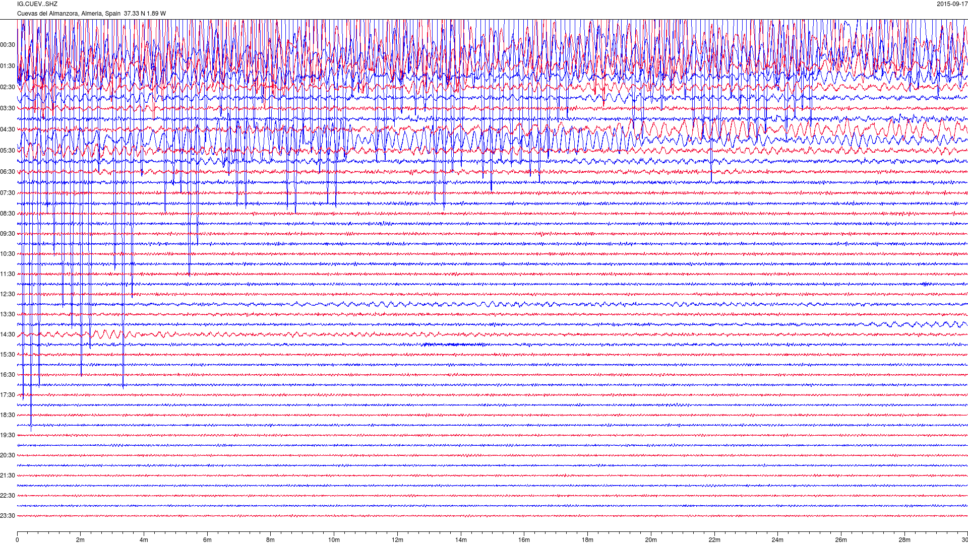The height and width of the screenshot is (544, 968).
Task: Select the 05:30 time row label
Action: click(x=8, y=151)
